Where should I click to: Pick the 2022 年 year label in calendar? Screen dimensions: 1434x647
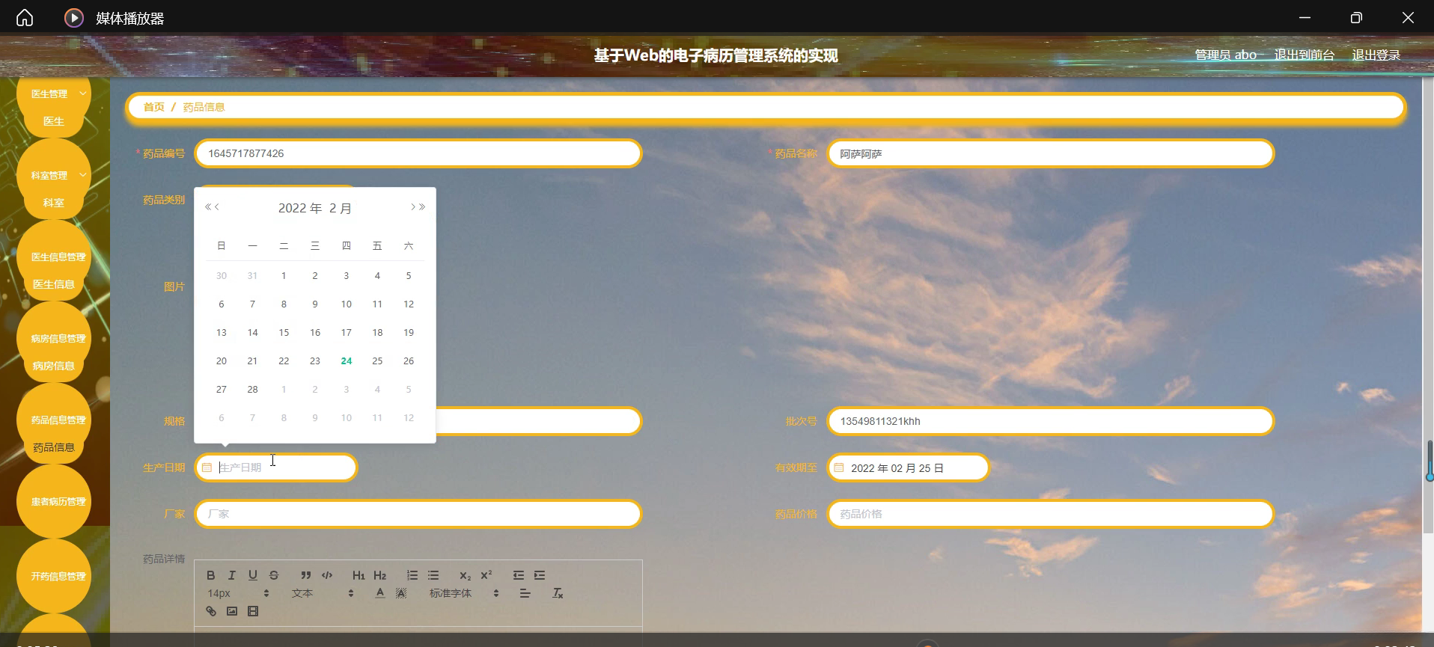tap(300, 208)
